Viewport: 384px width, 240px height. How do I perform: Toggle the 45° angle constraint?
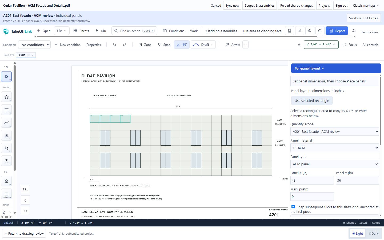coord(182,45)
